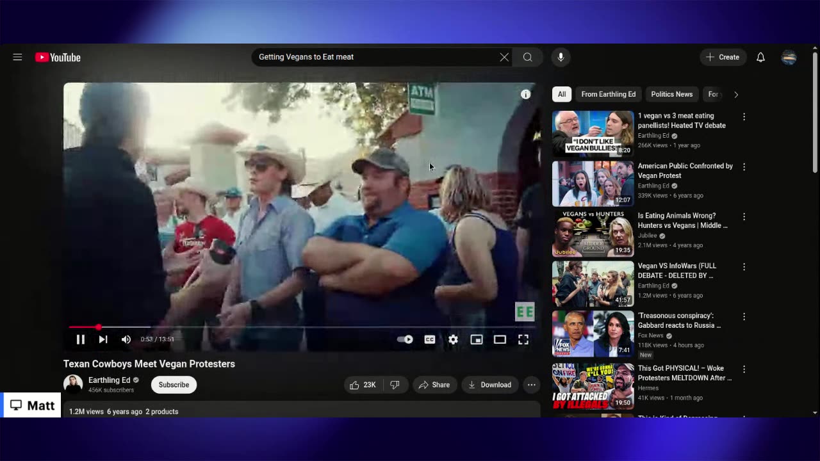820x461 pixels.
Task: Open the Hermes channel name
Action: point(648,388)
